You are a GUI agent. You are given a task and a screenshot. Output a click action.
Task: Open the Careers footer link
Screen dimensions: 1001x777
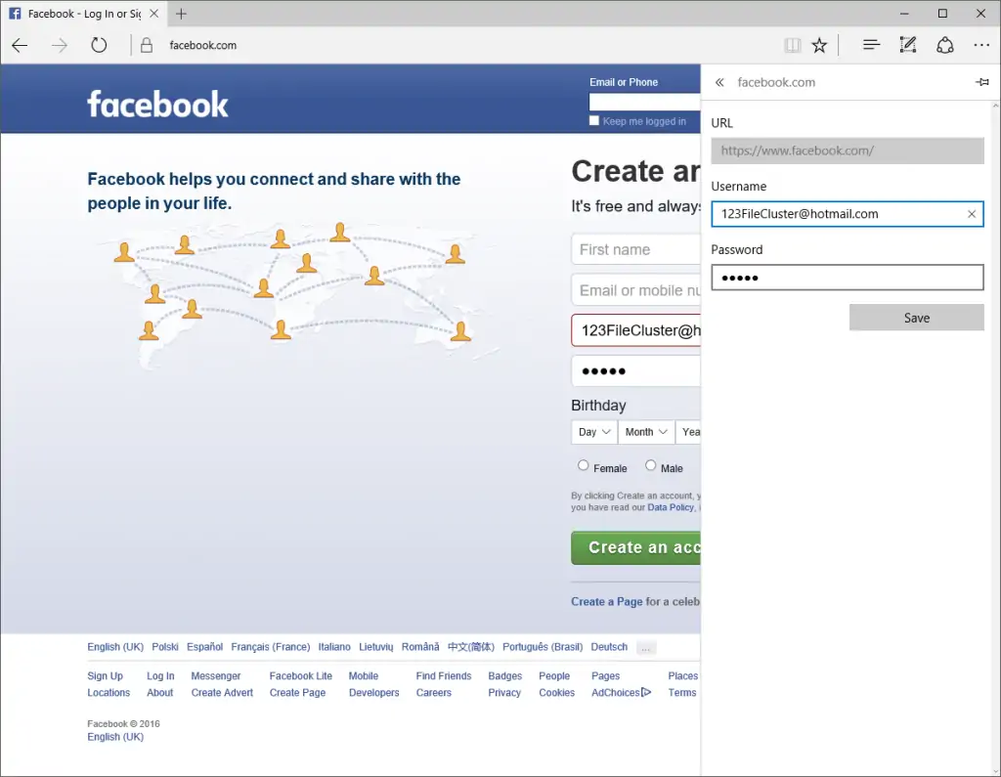[433, 693]
